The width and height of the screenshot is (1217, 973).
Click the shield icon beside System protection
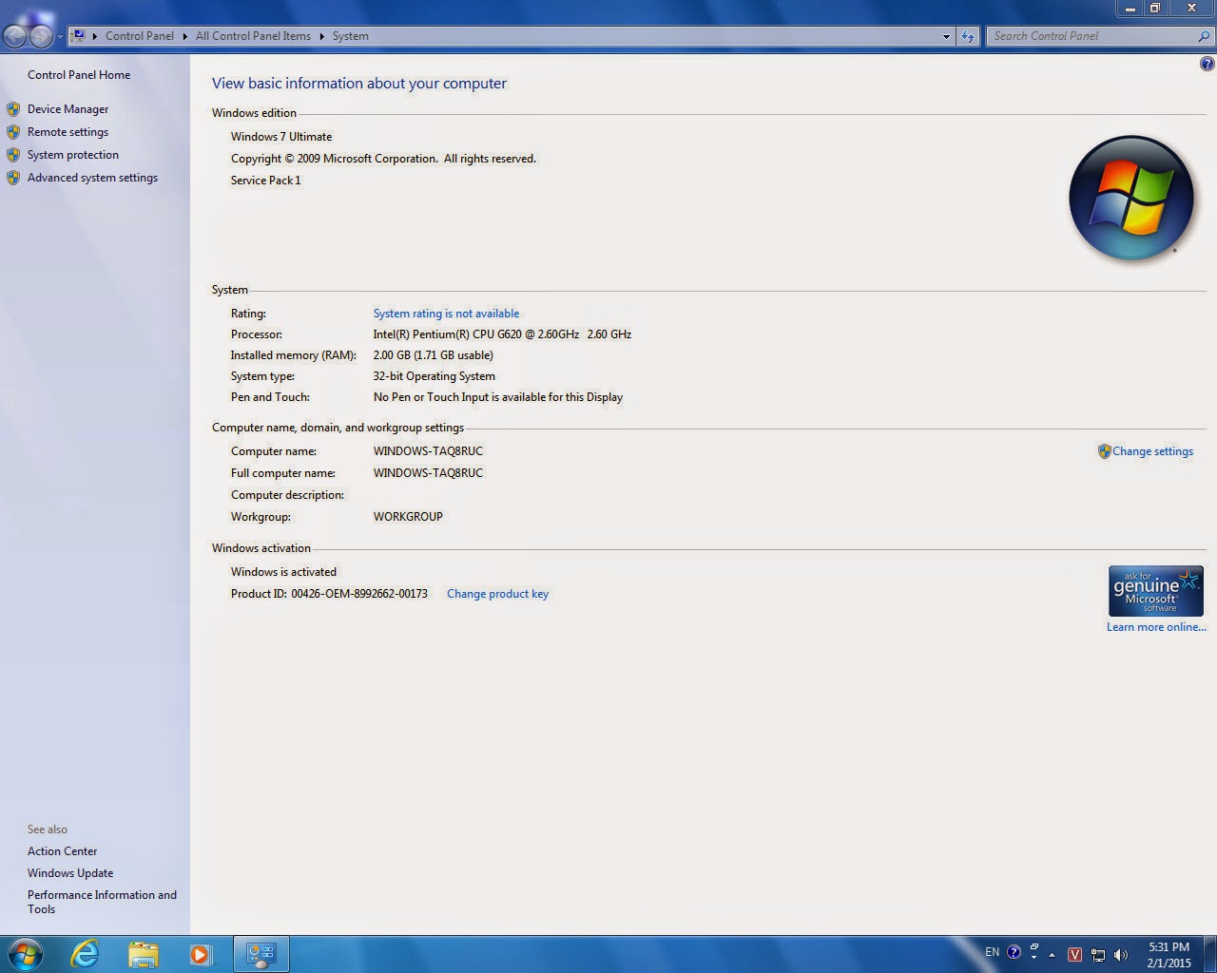(13, 155)
